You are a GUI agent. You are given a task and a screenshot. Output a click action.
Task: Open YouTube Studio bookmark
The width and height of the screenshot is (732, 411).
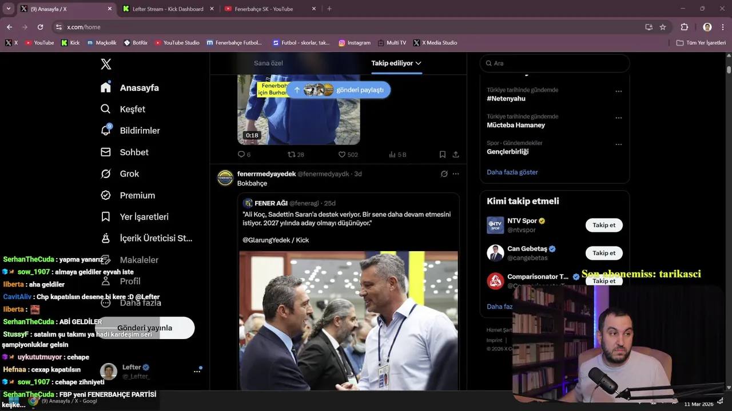tap(177, 43)
